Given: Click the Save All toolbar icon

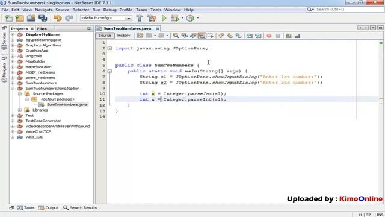Looking at the screenshot, I should [43, 18].
